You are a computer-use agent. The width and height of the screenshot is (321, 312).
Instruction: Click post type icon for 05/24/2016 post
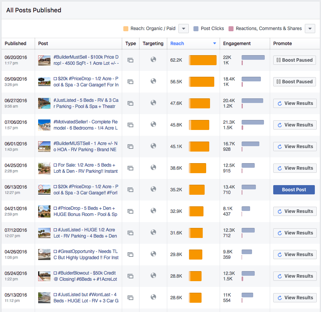tap(130, 276)
